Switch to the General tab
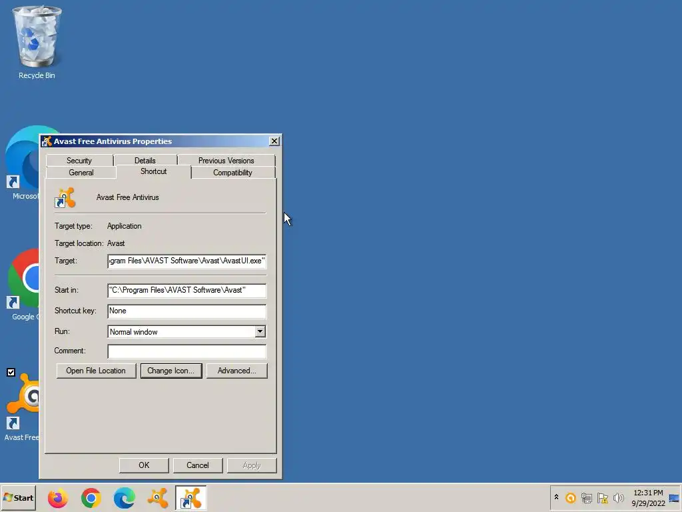The width and height of the screenshot is (682, 512). click(81, 173)
